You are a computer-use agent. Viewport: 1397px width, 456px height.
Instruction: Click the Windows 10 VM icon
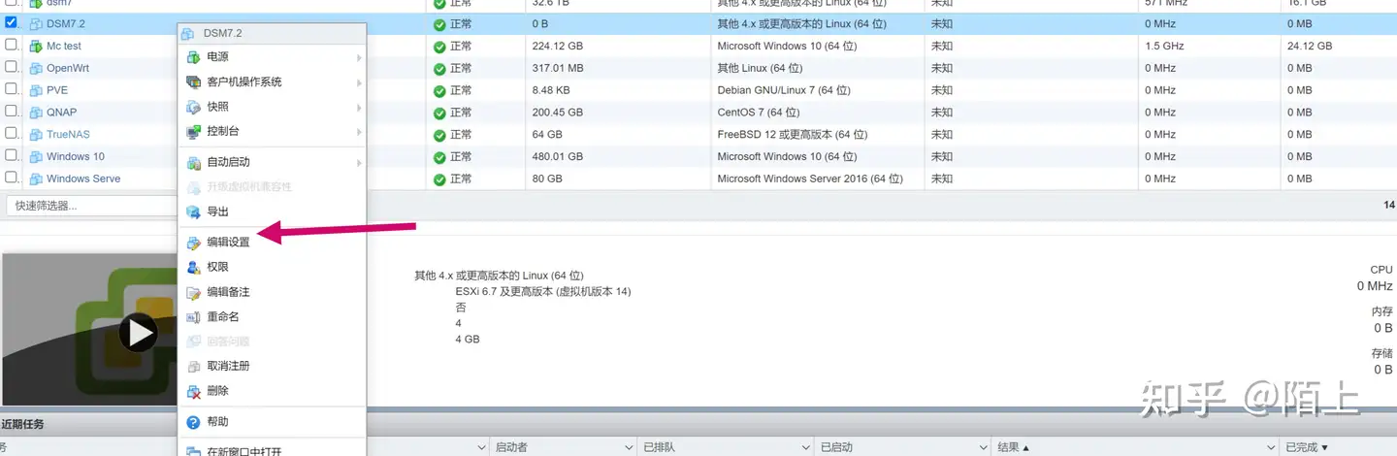coord(36,156)
